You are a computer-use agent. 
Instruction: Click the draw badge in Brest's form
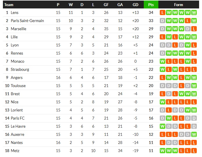tap(169, 94)
